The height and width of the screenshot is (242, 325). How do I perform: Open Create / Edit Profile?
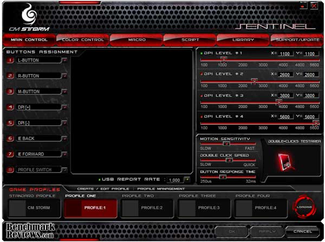(103, 189)
